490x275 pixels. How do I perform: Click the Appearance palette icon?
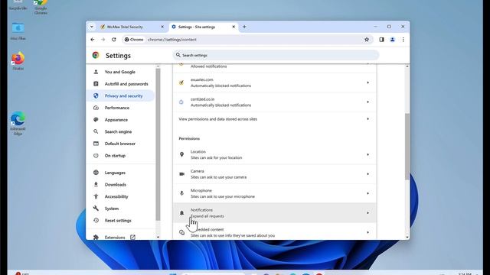(96, 120)
